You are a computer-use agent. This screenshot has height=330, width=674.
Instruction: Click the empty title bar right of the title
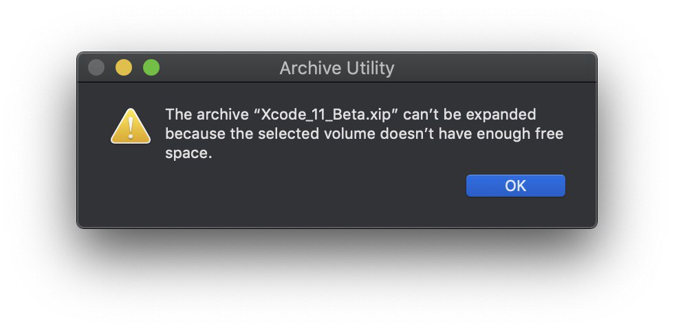(494, 67)
